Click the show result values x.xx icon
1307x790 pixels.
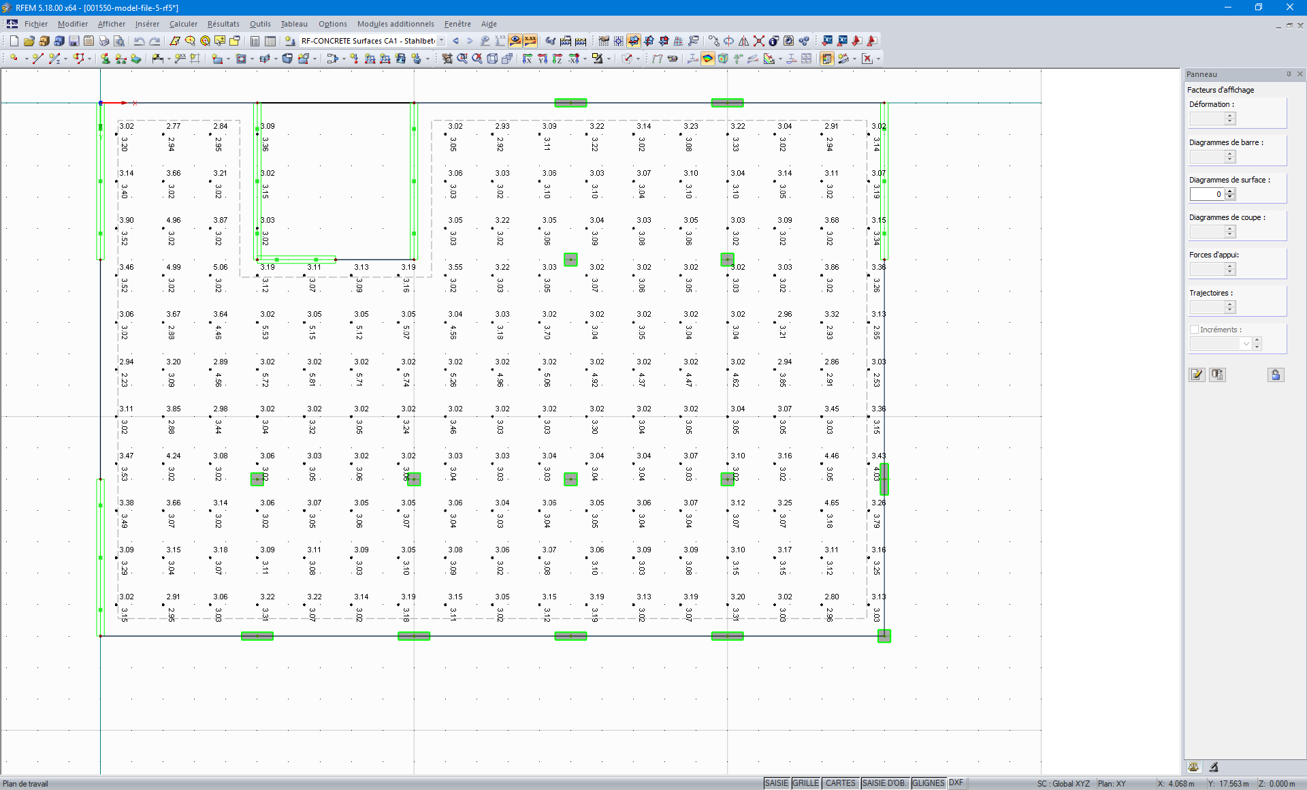point(530,41)
